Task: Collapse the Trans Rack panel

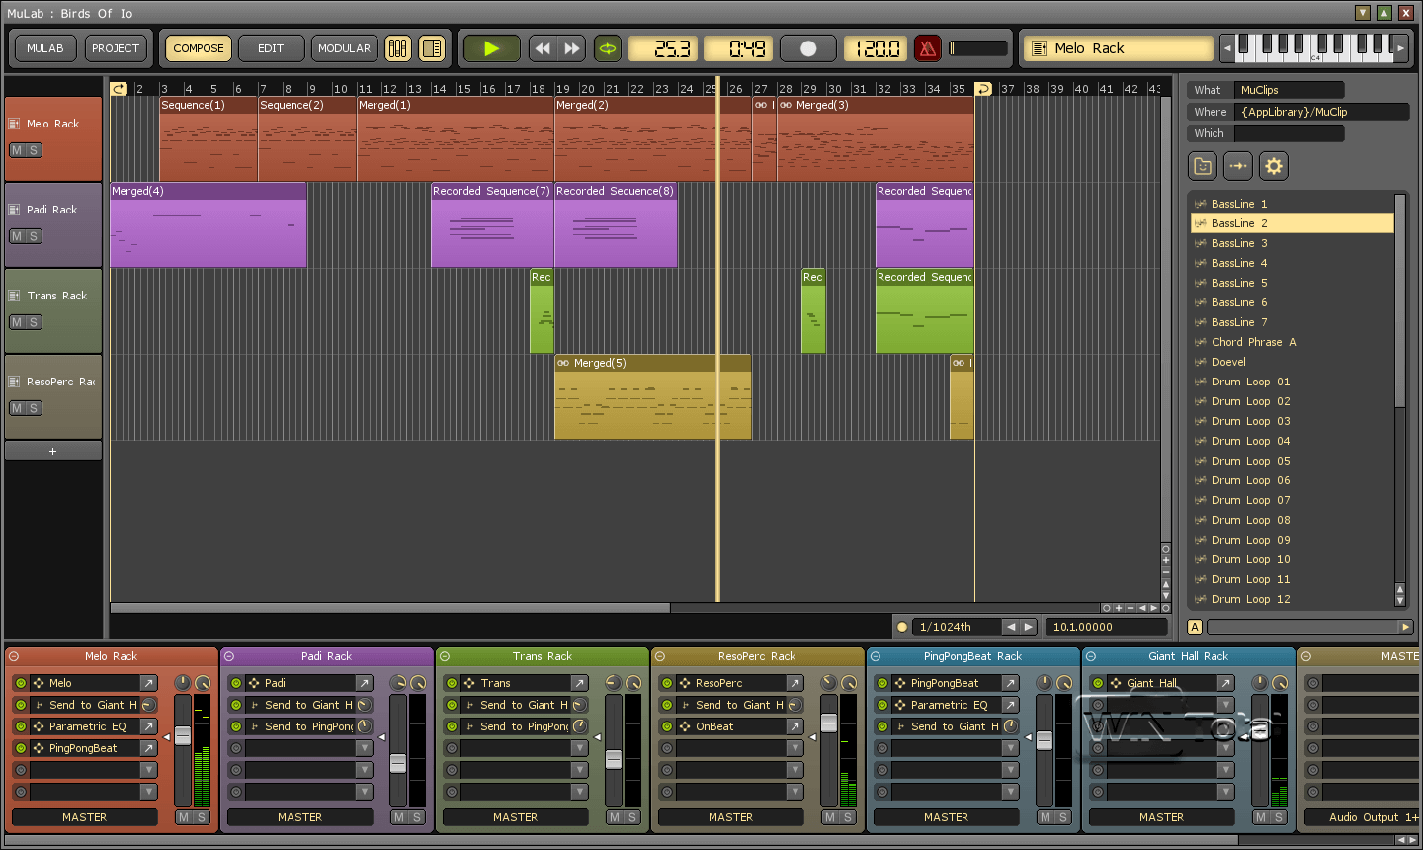Action: tap(445, 656)
